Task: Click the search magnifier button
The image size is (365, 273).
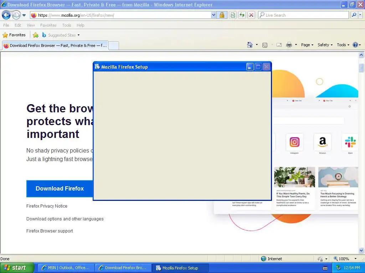Action: click(x=354, y=15)
